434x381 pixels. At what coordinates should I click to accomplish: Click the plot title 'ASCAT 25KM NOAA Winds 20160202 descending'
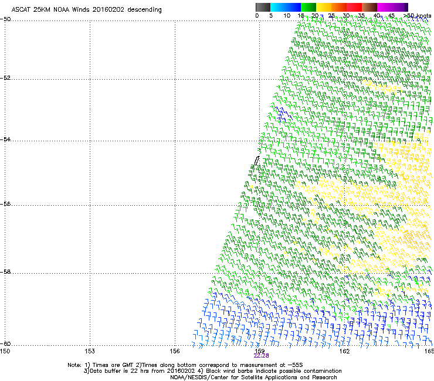pyautogui.click(x=86, y=9)
